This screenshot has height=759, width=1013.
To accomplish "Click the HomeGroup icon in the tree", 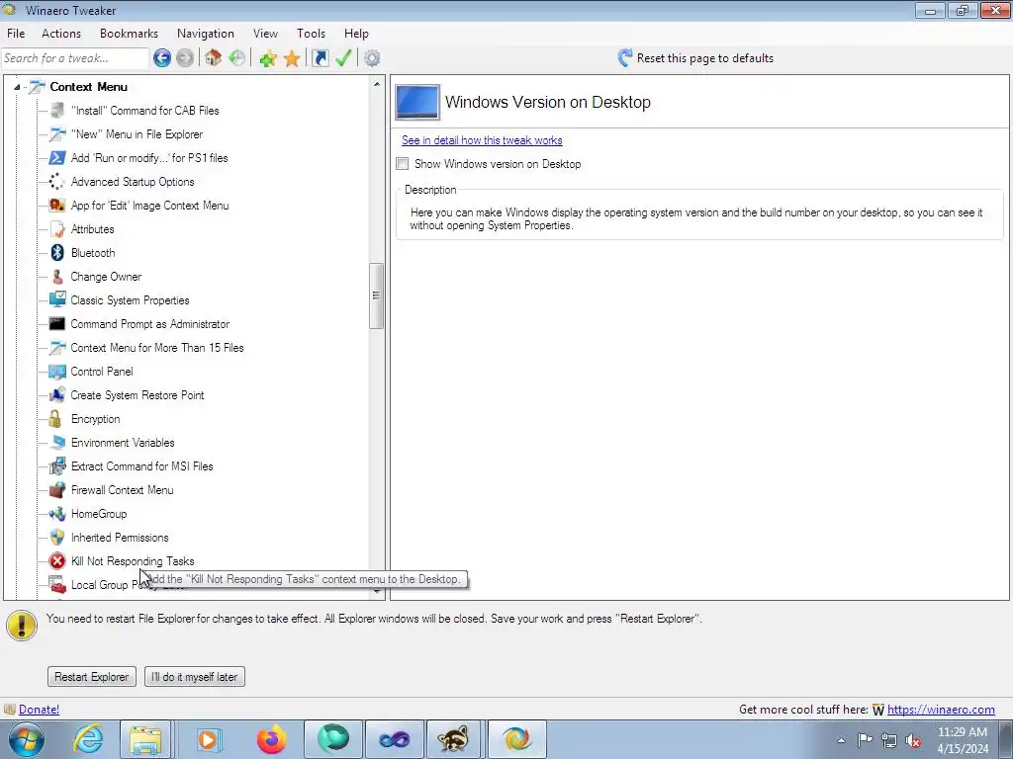I will tap(57, 514).
